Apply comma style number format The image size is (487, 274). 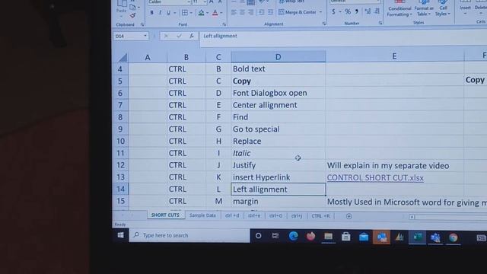(357, 12)
